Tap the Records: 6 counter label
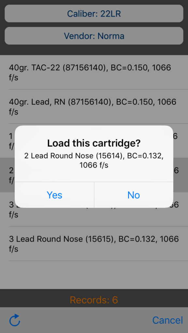 pyautogui.click(x=94, y=300)
